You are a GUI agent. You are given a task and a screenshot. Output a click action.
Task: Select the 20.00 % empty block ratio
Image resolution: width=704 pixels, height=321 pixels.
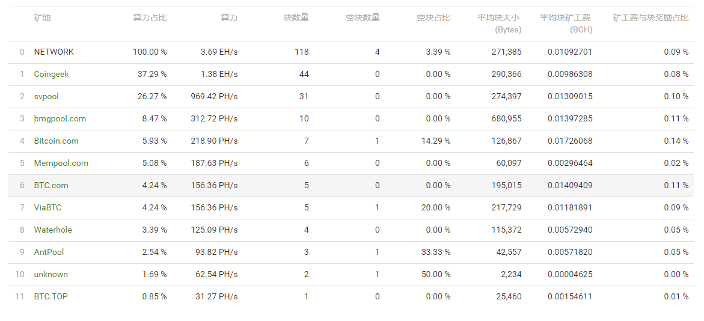(436, 207)
